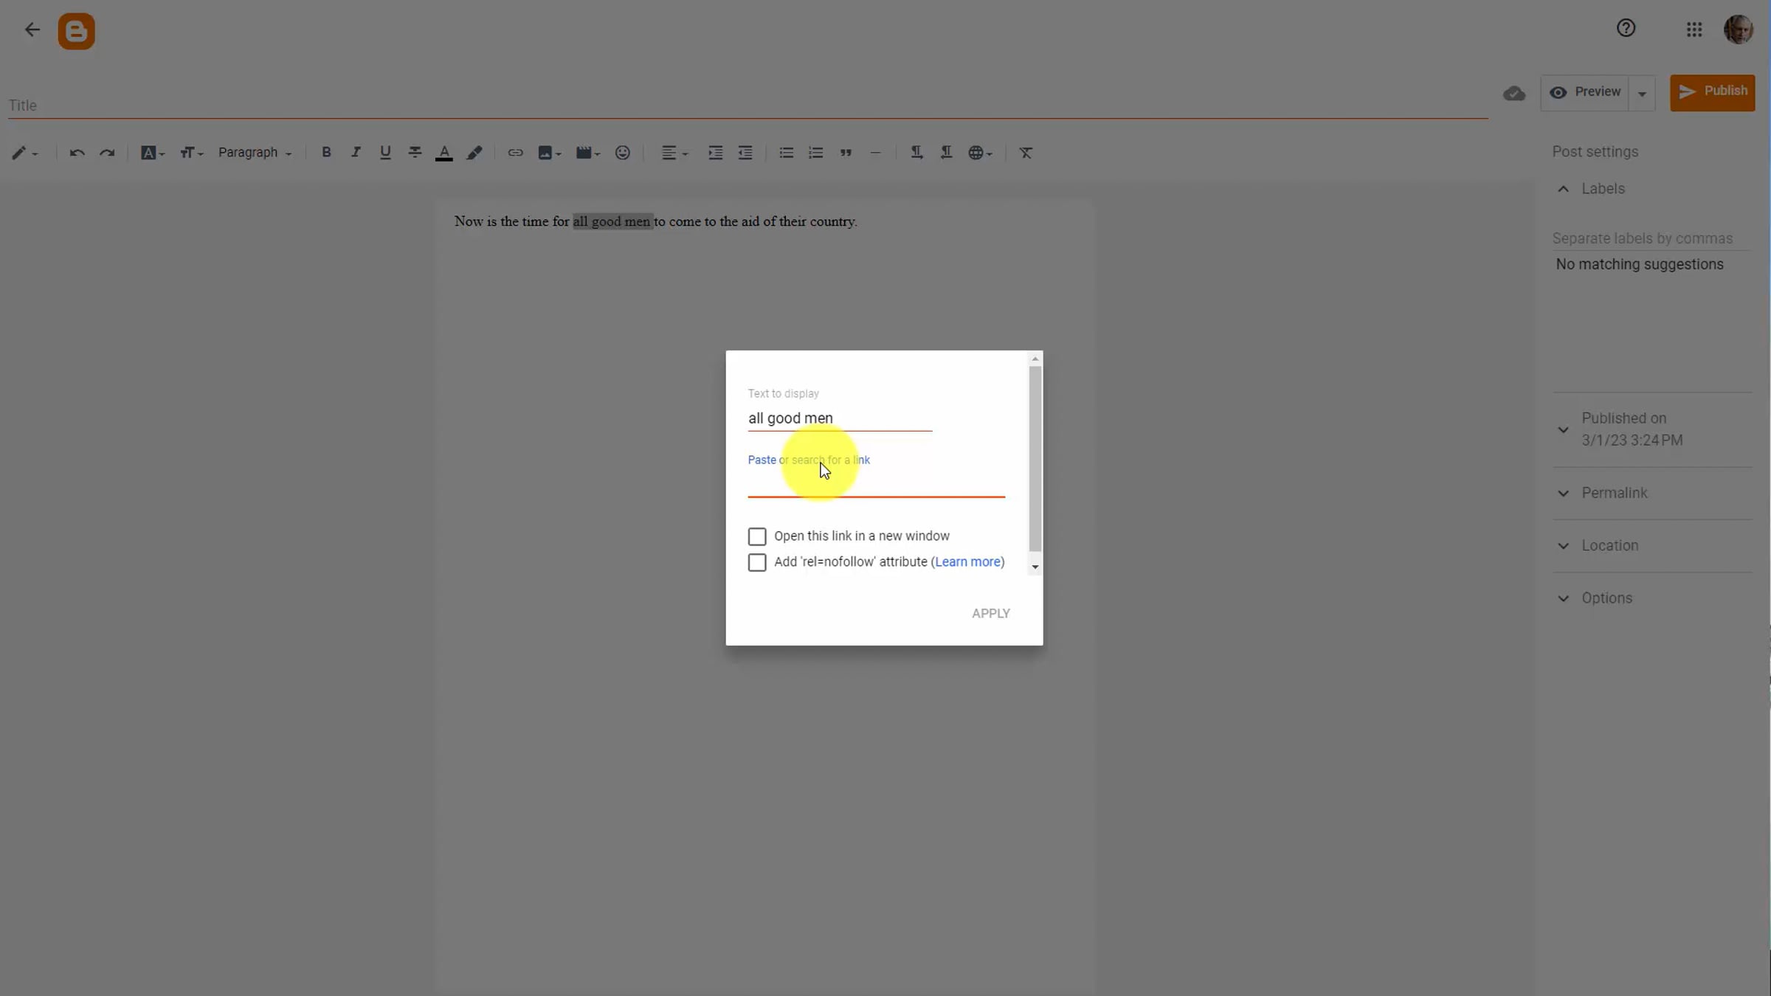Open the Paragraph style dropdown
Viewport: 1771px width, 996px height.
tap(255, 153)
